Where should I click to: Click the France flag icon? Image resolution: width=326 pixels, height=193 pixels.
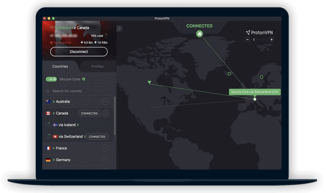(48, 148)
